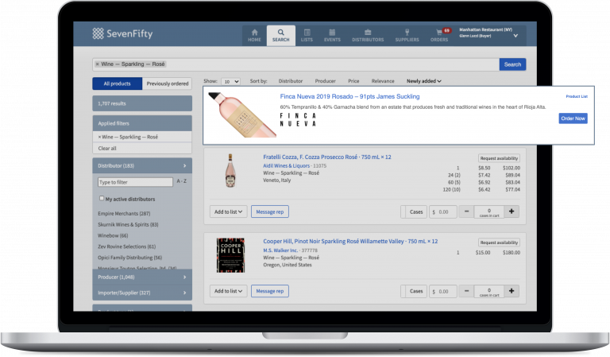This screenshot has width=610, height=357.
Task: Open the Show 10 results dropdown
Action: [230, 81]
